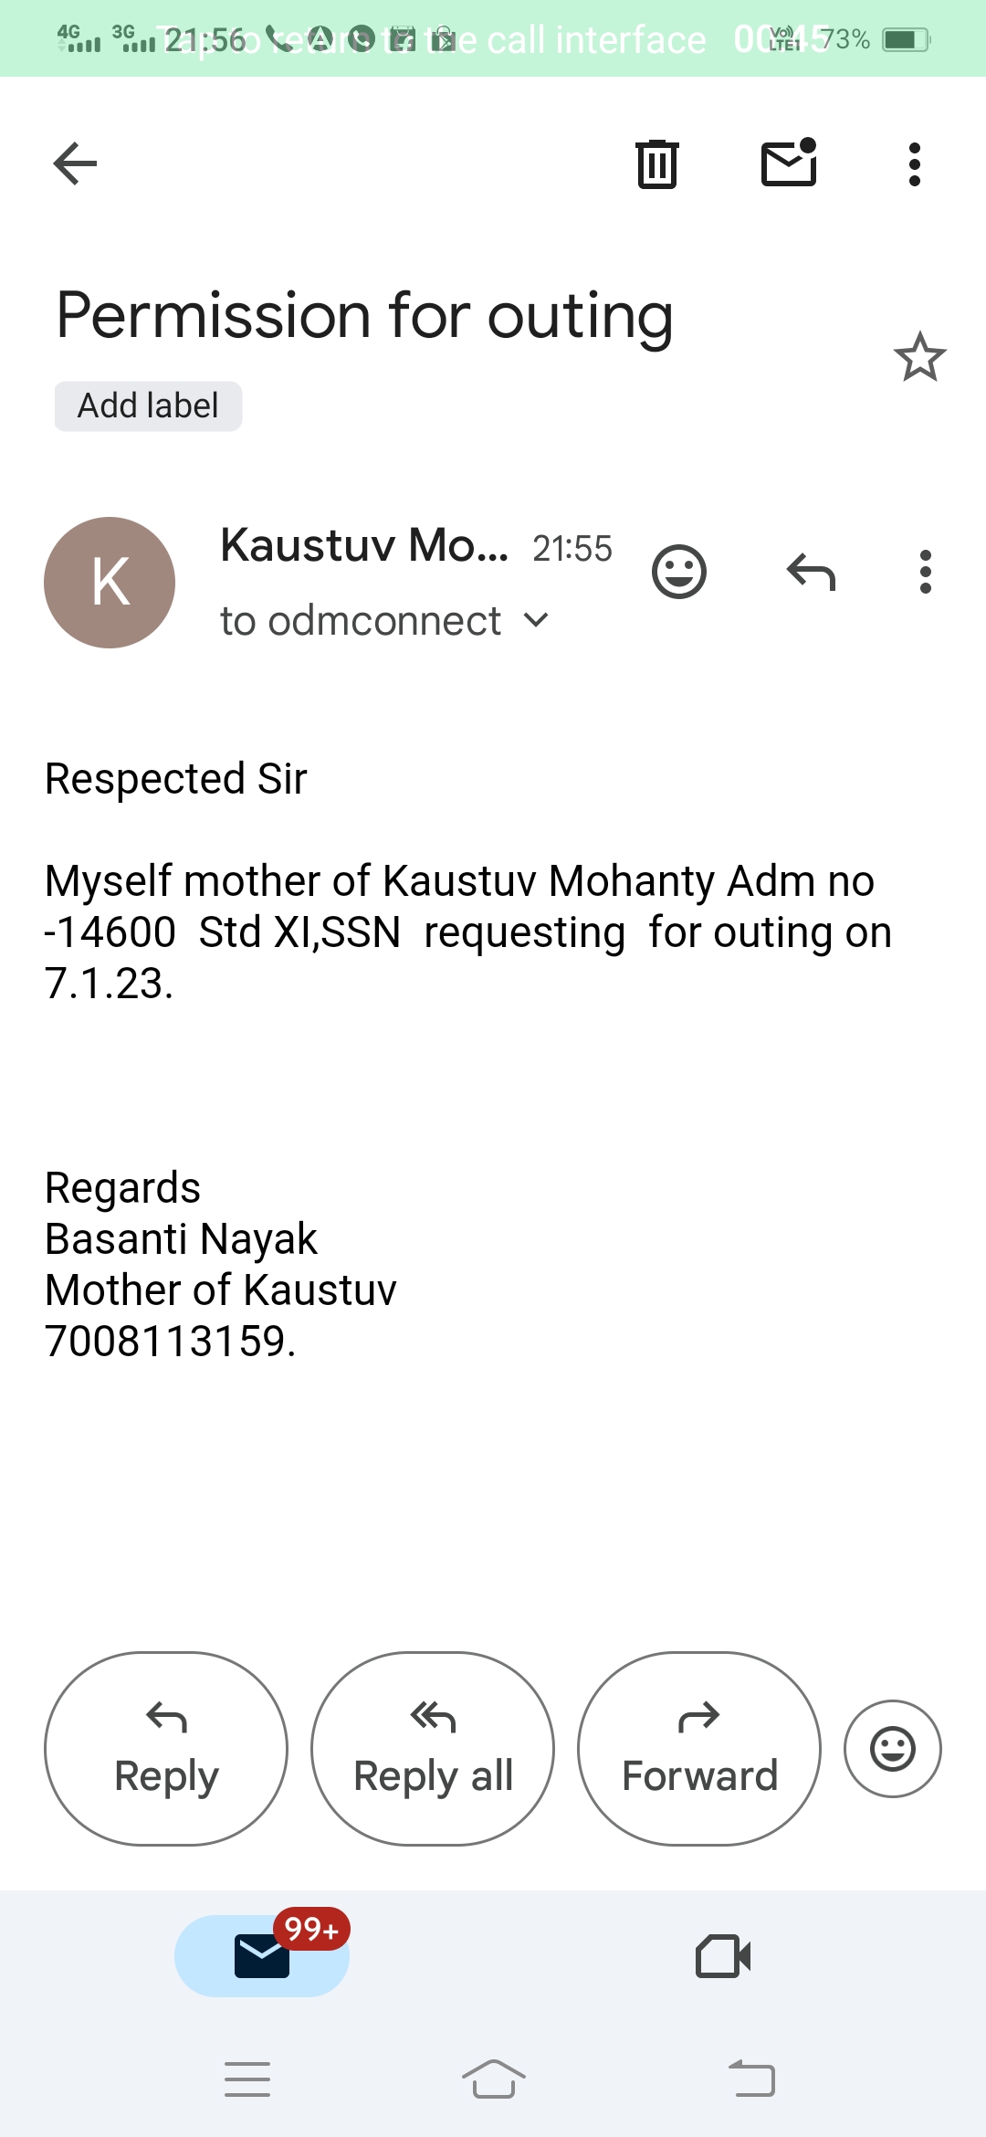Tap the Add label chip
The width and height of the screenshot is (986, 2137).
[148, 405]
